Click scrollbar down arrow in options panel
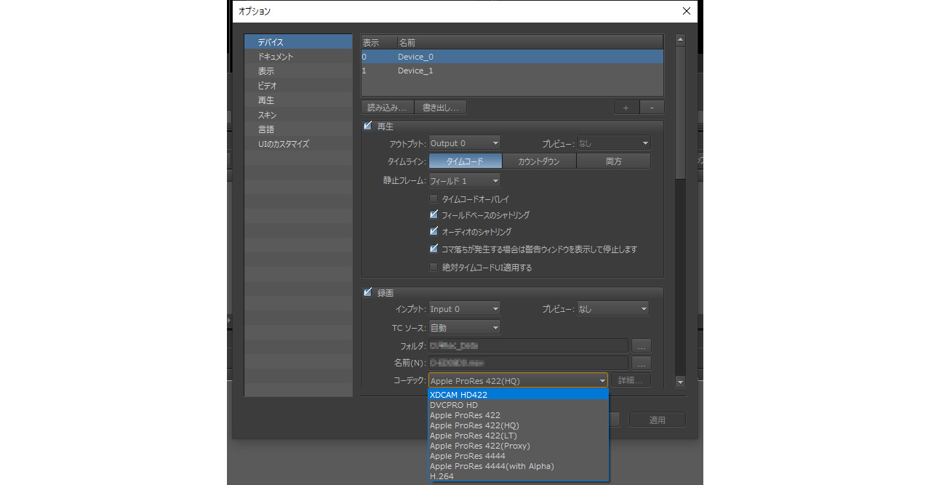This screenshot has width=931, height=485. pos(680,382)
